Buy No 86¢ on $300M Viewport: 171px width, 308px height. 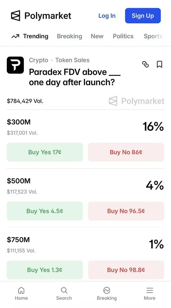click(x=126, y=152)
